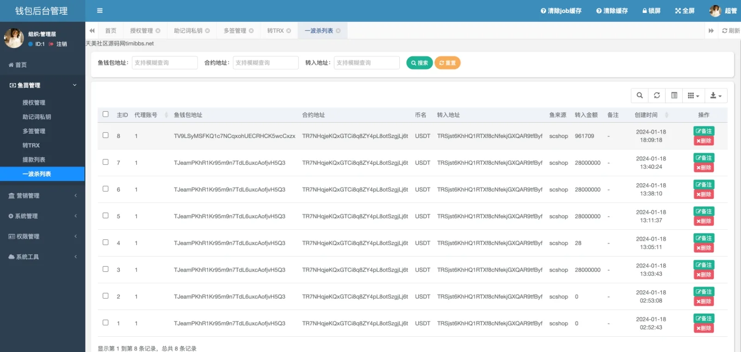Click 清除缓存 in the top bar

pyautogui.click(x=612, y=11)
